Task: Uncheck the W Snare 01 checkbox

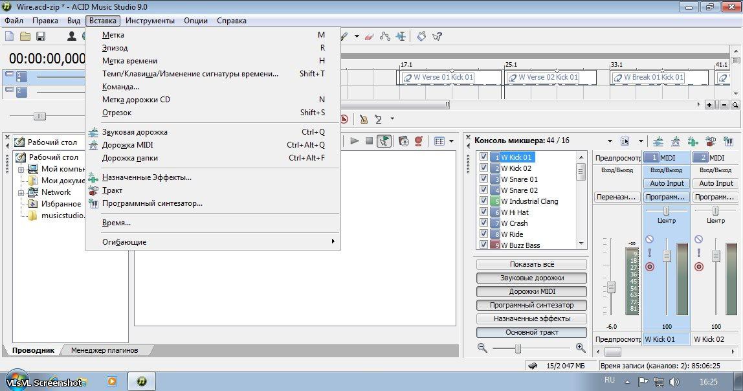Action: pyautogui.click(x=483, y=179)
